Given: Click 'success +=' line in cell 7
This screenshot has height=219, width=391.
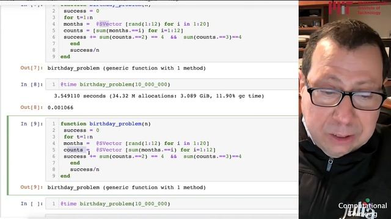Looking at the screenshot, I should coord(152,37).
